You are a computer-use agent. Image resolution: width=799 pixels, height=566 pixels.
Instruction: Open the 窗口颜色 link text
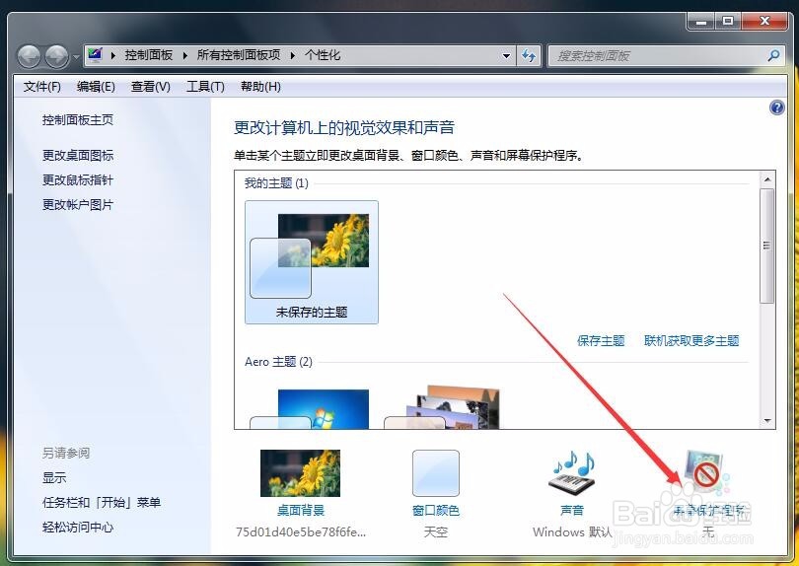(436, 511)
